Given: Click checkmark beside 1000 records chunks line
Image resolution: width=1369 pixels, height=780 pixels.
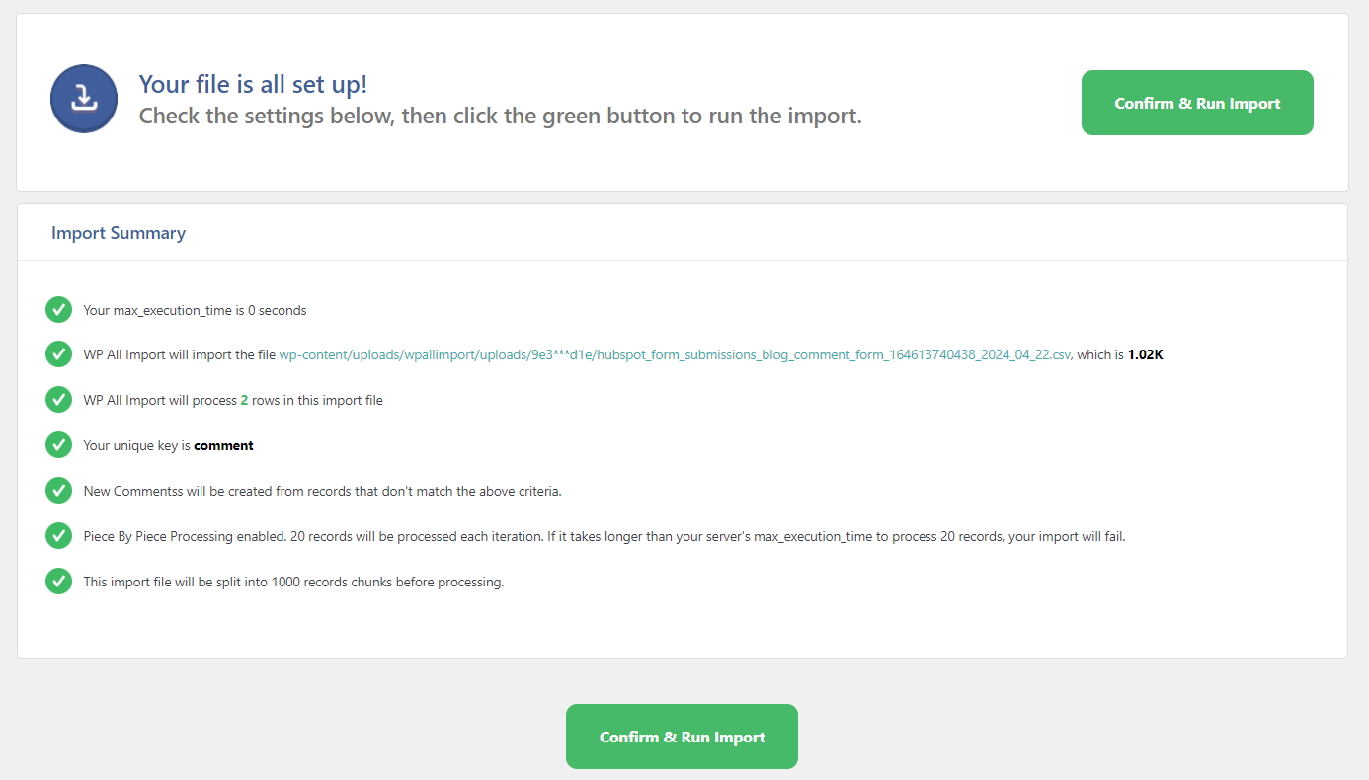Looking at the screenshot, I should coord(58,582).
